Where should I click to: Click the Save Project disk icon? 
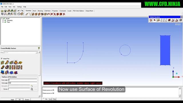[5, 11]
